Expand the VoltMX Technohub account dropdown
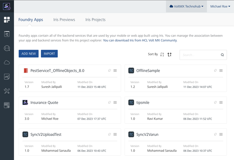Viewport: 234px width, 160px height. [186, 6]
